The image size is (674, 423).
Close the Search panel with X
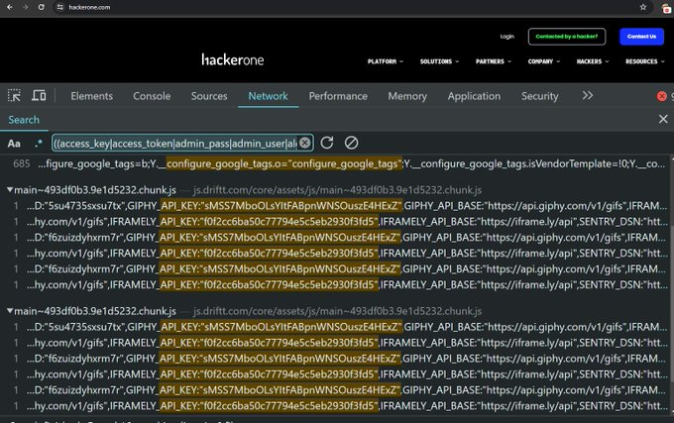click(663, 119)
